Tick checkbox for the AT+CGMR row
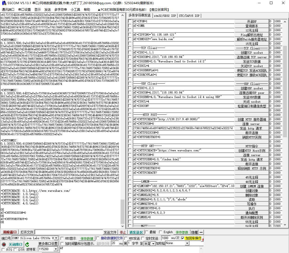Image resolution: width=289 pixels, height=253 pixels. 130,26
